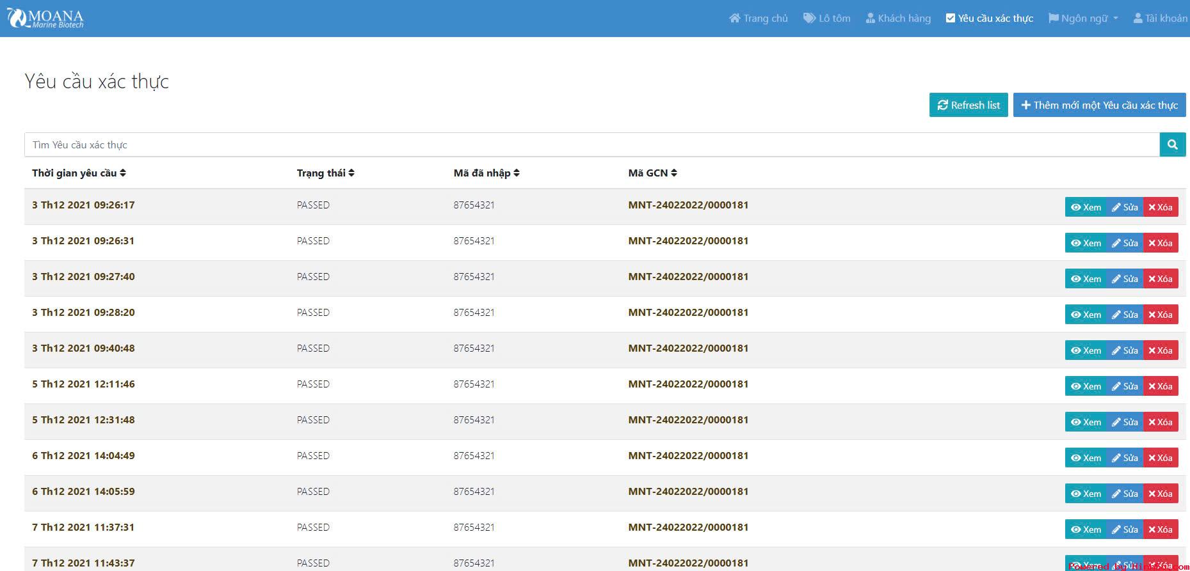This screenshot has height=571, width=1190.
Task: Click MNT-24022022/0000181 in 14:04:49 row
Action: (688, 456)
